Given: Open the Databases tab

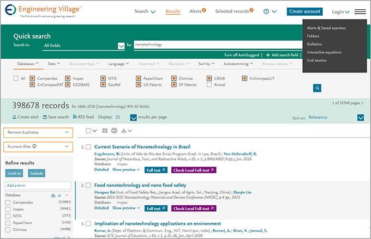Looking at the screenshot, I should coord(28,64).
